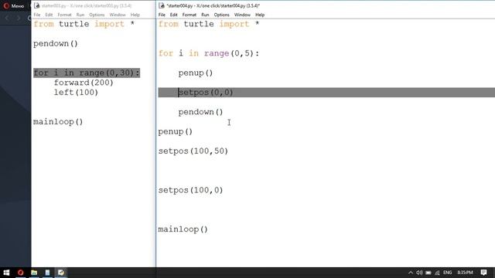Click the forward(200) line
Image resolution: width=495 pixels, height=278 pixels.
click(84, 83)
